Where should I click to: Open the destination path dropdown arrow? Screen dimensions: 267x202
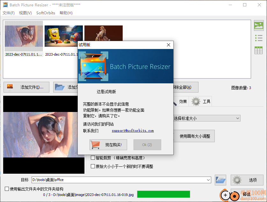click(x=208, y=180)
